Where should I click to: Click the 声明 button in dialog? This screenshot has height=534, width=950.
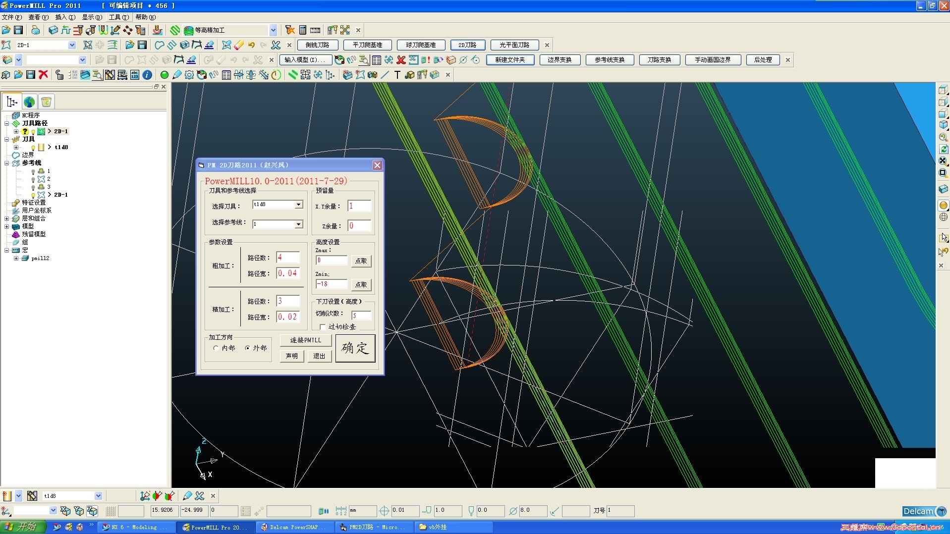point(292,356)
